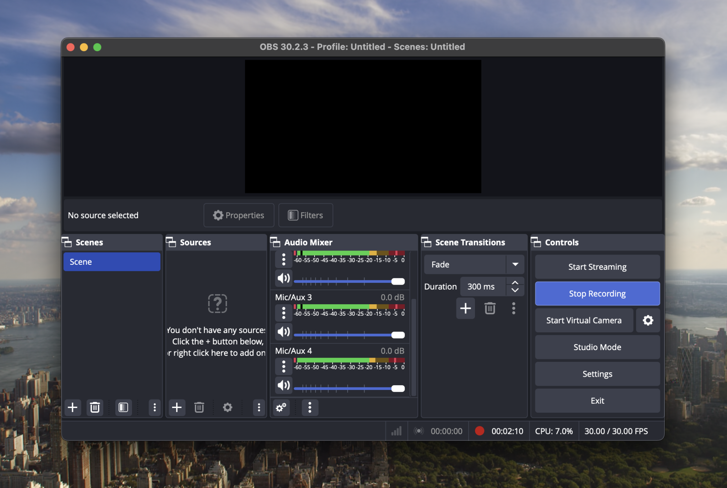Remove a source with the trash icon
Viewport: 727px width, 488px height.
pyautogui.click(x=199, y=407)
